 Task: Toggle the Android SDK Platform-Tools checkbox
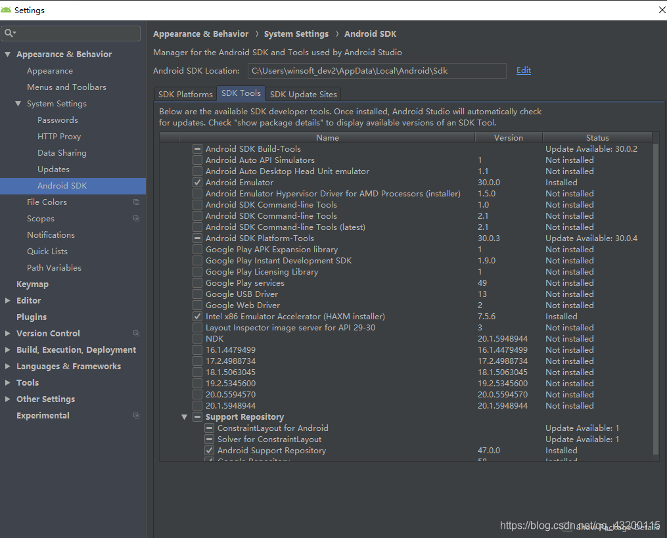tap(197, 238)
